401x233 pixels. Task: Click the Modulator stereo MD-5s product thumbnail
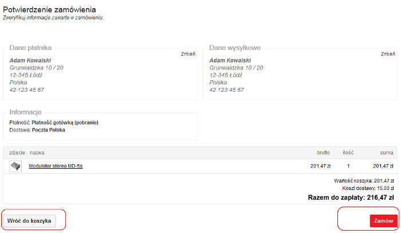tap(15, 166)
